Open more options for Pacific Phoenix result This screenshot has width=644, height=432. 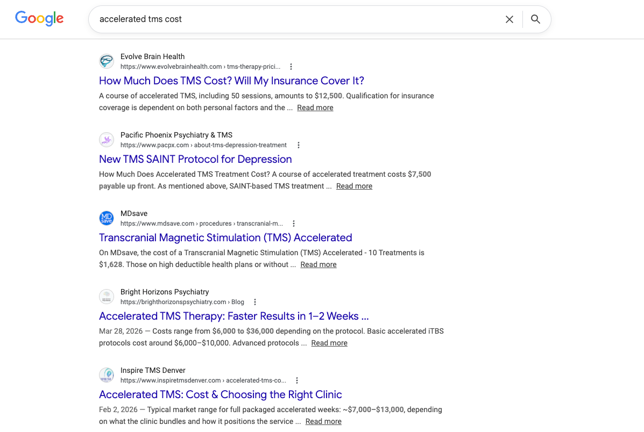[299, 145]
